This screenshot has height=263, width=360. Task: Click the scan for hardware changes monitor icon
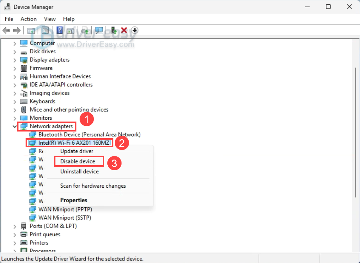click(x=99, y=30)
